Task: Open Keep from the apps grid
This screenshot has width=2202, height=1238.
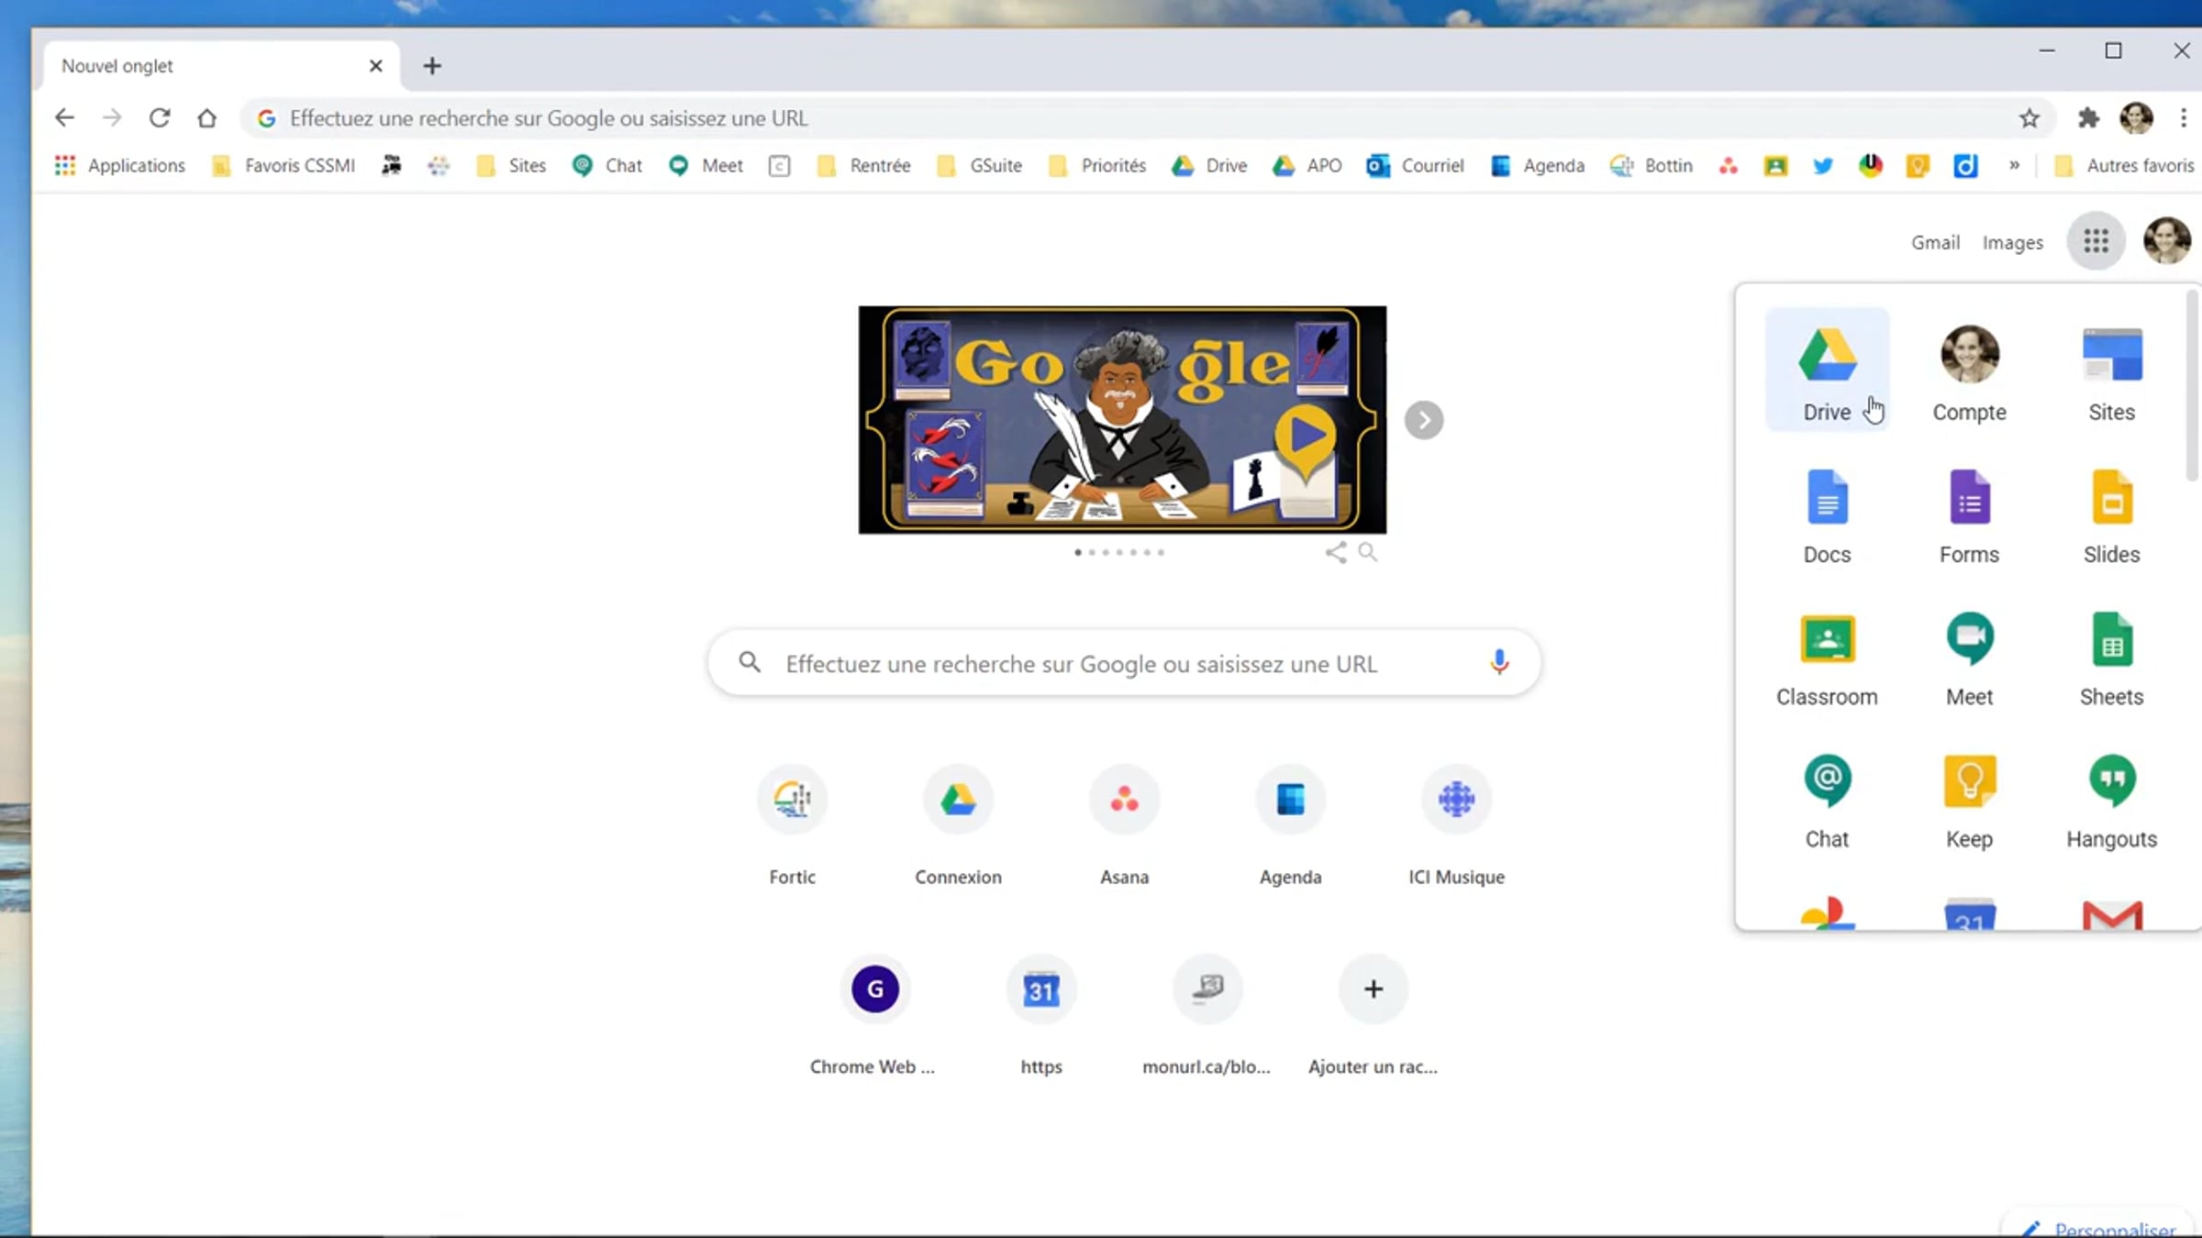Action: coord(1969,801)
